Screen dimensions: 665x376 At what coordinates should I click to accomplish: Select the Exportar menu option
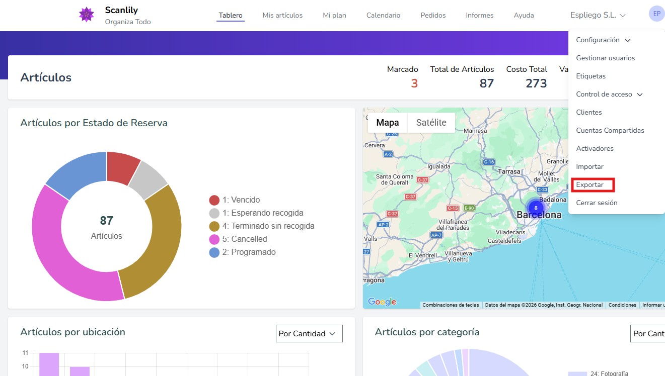pyautogui.click(x=589, y=184)
